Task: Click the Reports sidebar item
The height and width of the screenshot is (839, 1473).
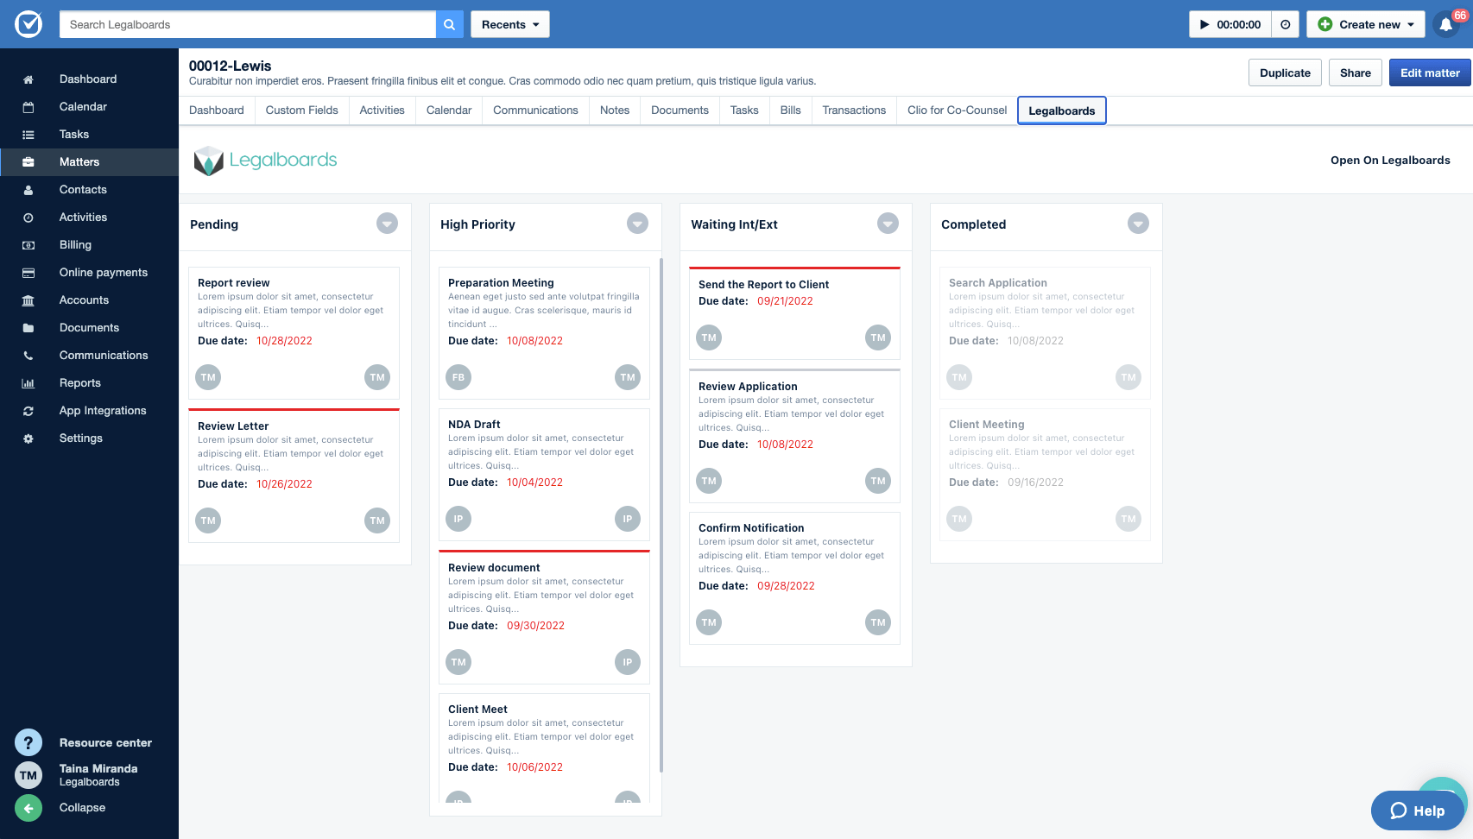Action: pyautogui.click(x=90, y=383)
